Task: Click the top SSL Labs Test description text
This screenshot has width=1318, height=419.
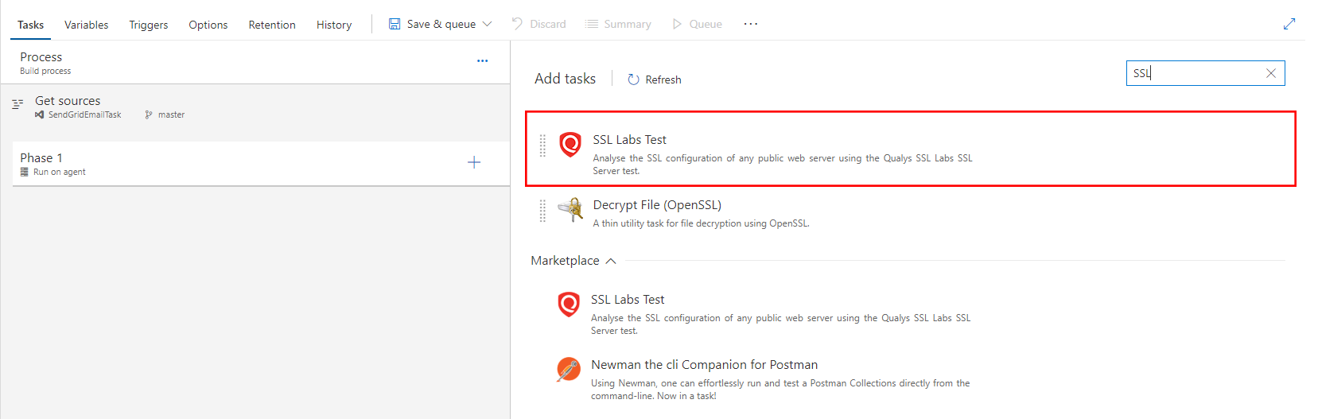Action: [783, 165]
